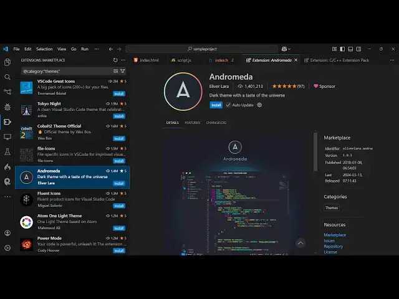Viewport: 399px width, 299px height.
Task: Open the extensions filter funnel
Action: (123, 71)
